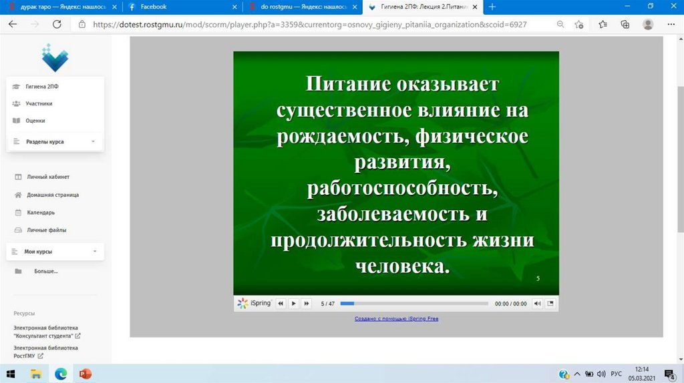
Task: Open 'Создано с помощью iSpring Free' link
Action: point(396,319)
